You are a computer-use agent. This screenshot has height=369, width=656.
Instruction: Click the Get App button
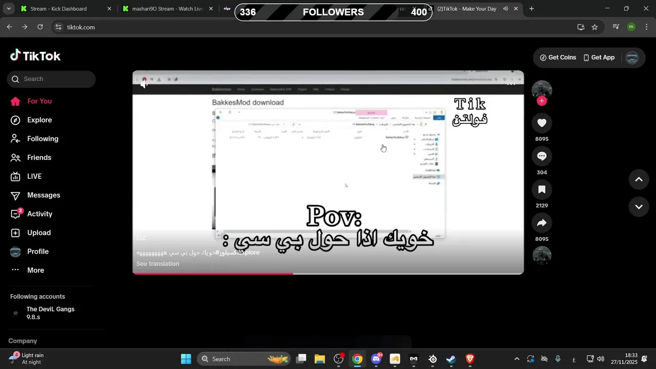click(x=599, y=57)
